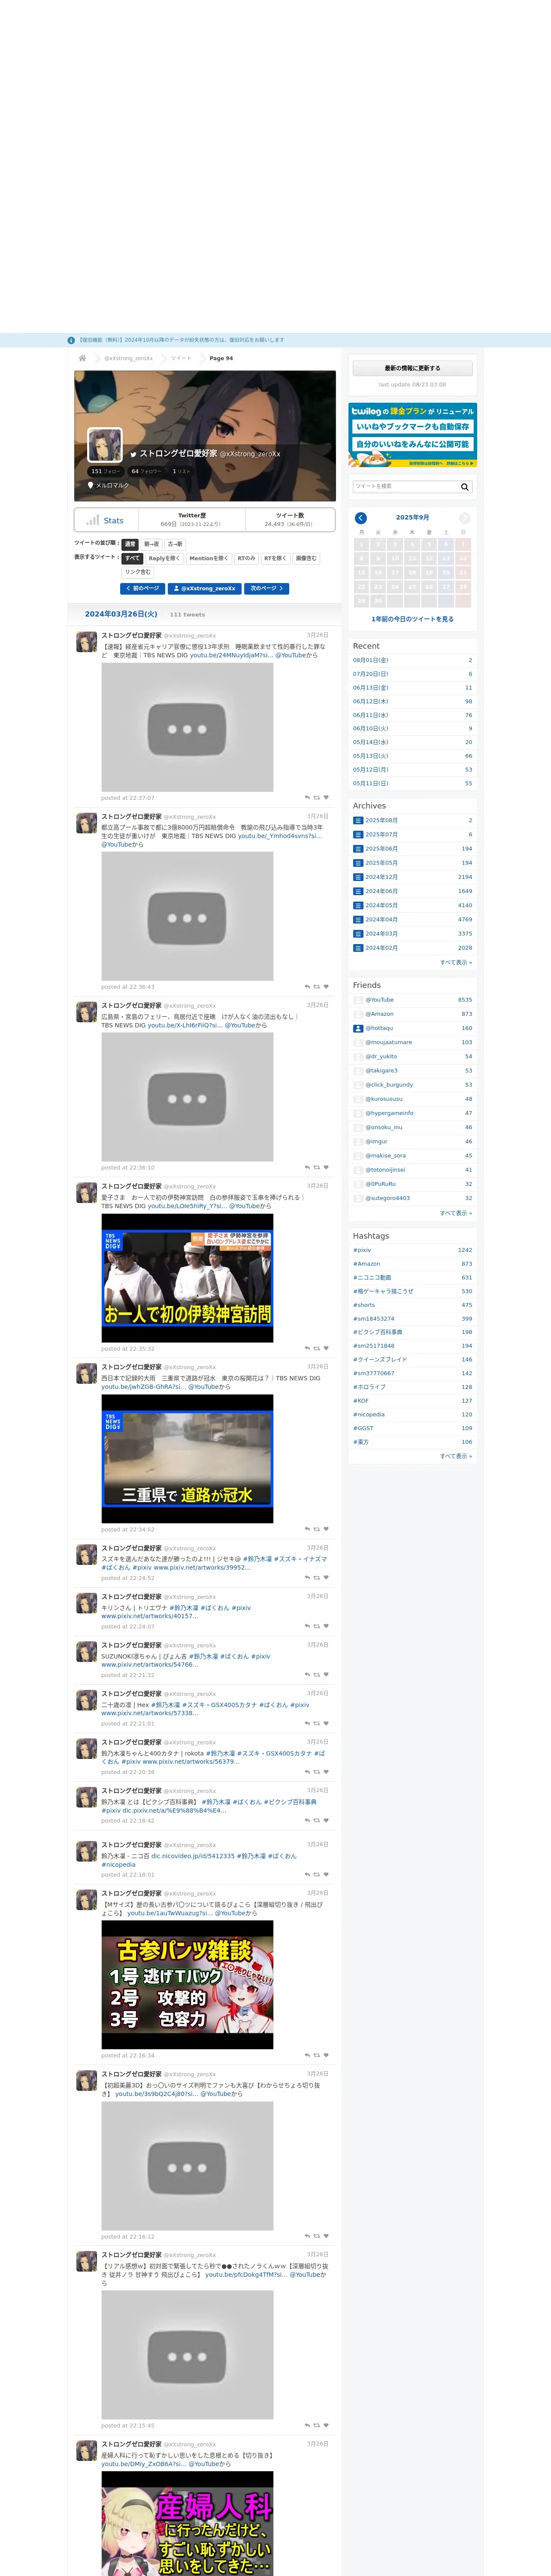The image size is (551, 2576).
Task: Open 2024年04月 archive link
Action: tap(381, 919)
